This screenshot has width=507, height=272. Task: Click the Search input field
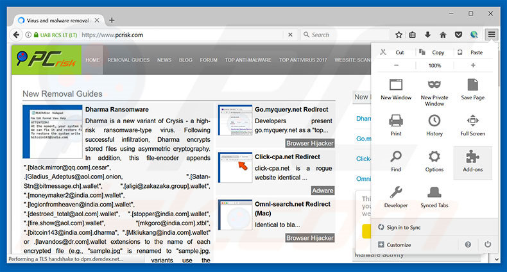(345, 35)
